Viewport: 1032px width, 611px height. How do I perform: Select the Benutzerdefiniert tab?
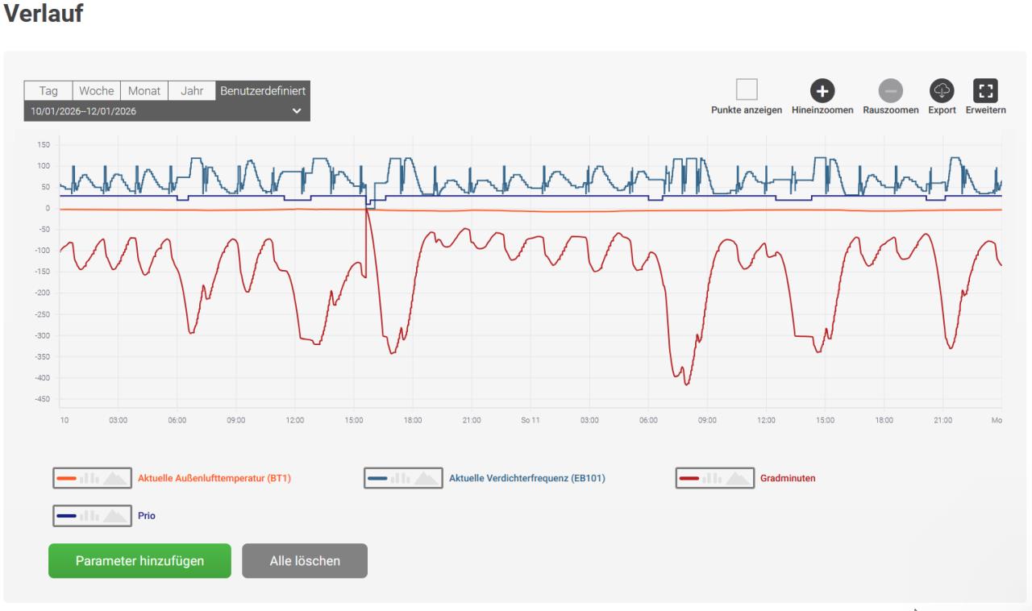(263, 91)
